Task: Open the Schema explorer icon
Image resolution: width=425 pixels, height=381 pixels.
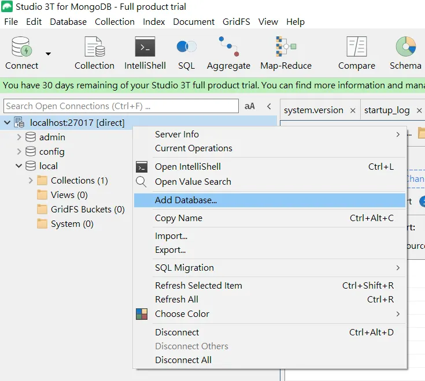Action: 405,47
